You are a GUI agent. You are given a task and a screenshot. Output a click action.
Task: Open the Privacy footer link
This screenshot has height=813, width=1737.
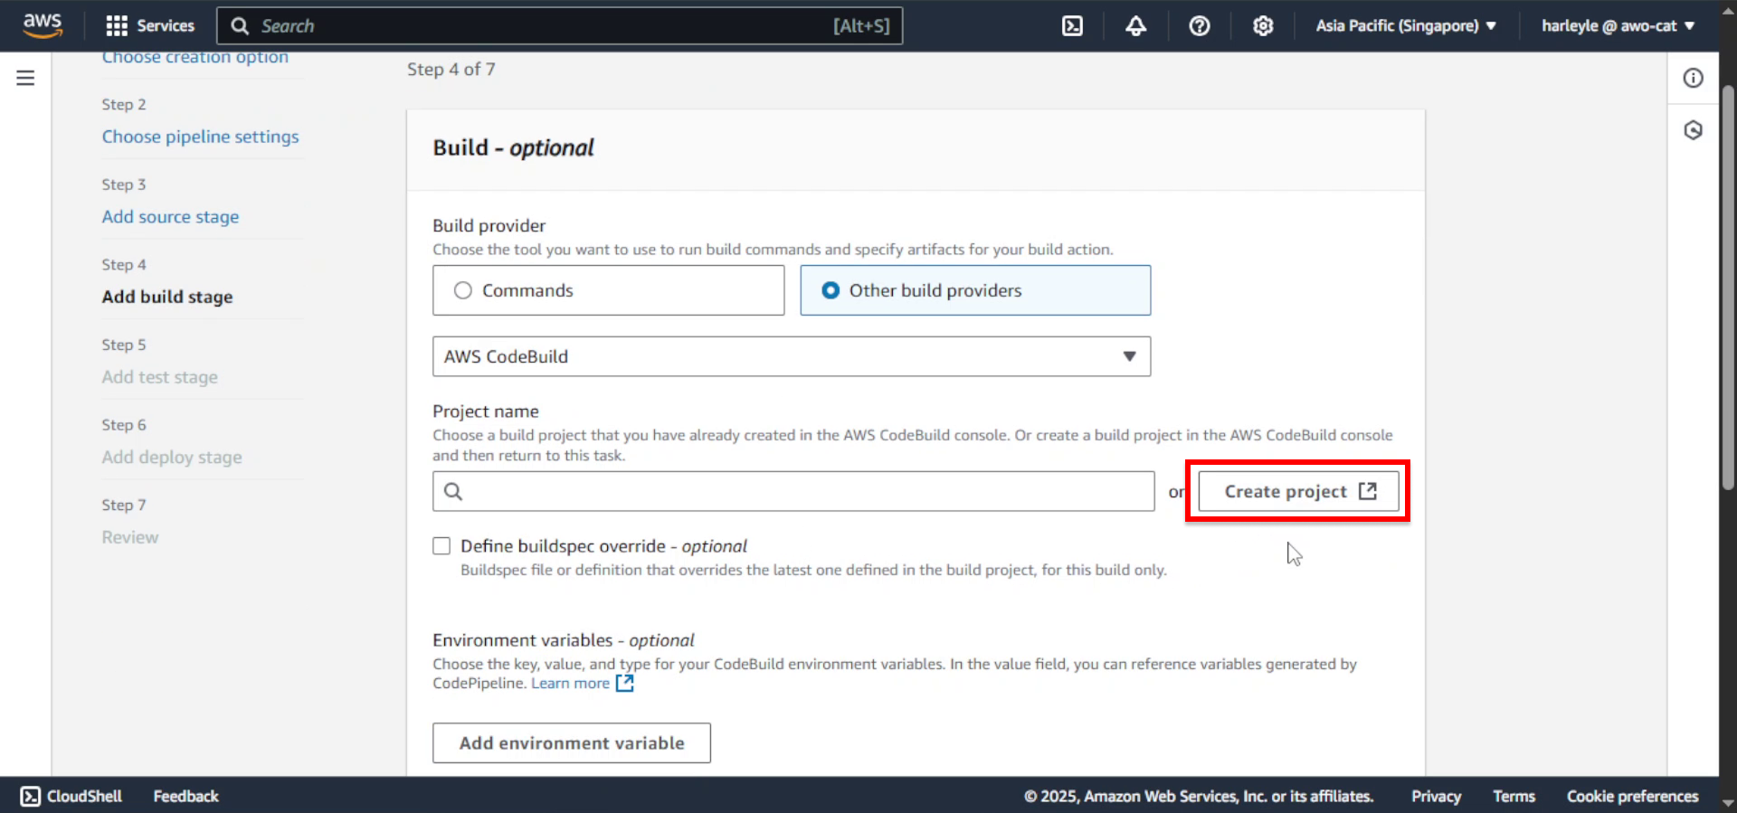pos(1436,796)
